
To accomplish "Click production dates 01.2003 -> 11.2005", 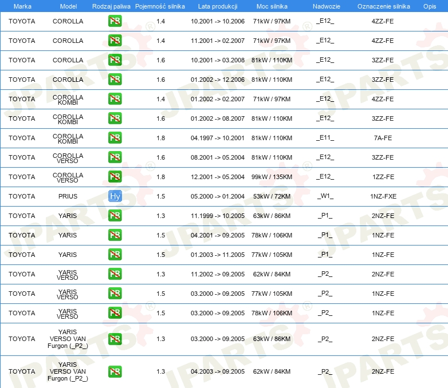I will (218, 255).
